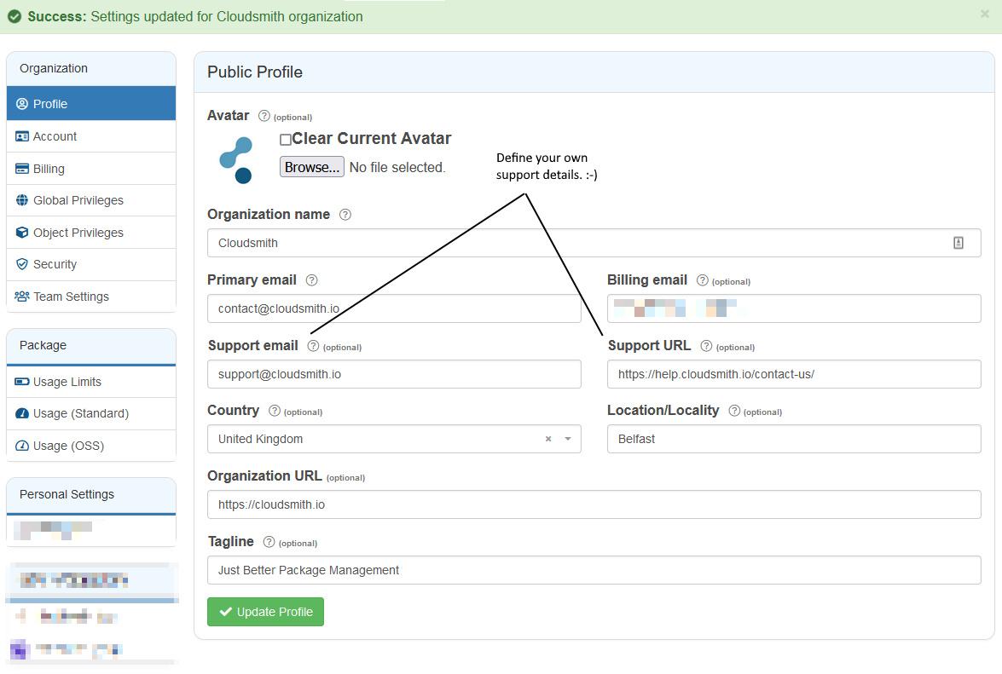The height and width of the screenshot is (674, 1002).
Task: Click the Support email input field
Action: pyautogui.click(x=394, y=374)
